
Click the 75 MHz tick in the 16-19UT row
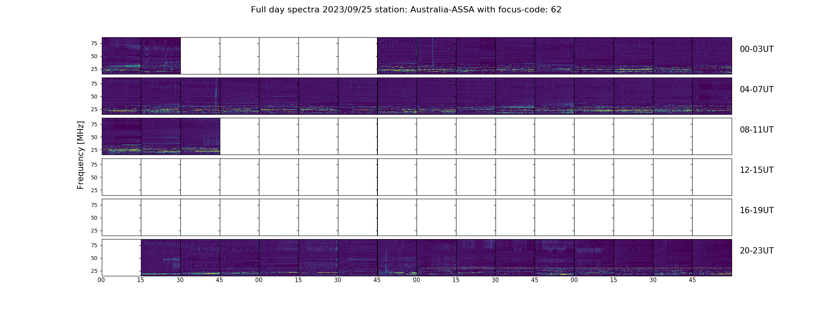(94, 205)
